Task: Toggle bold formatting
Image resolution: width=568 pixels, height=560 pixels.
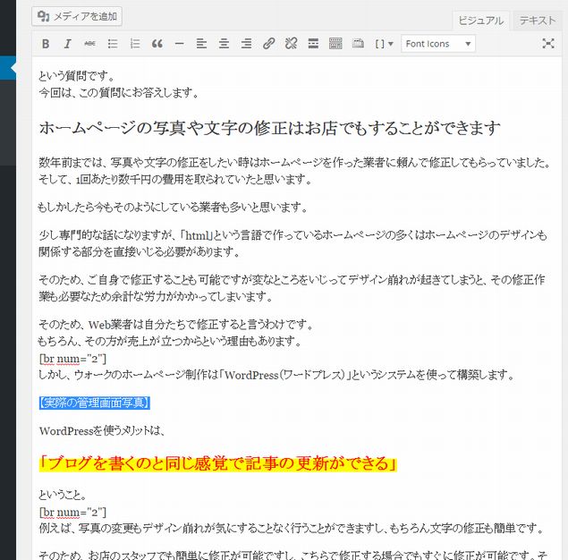Action: pyautogui.click(x=46, y=44)
